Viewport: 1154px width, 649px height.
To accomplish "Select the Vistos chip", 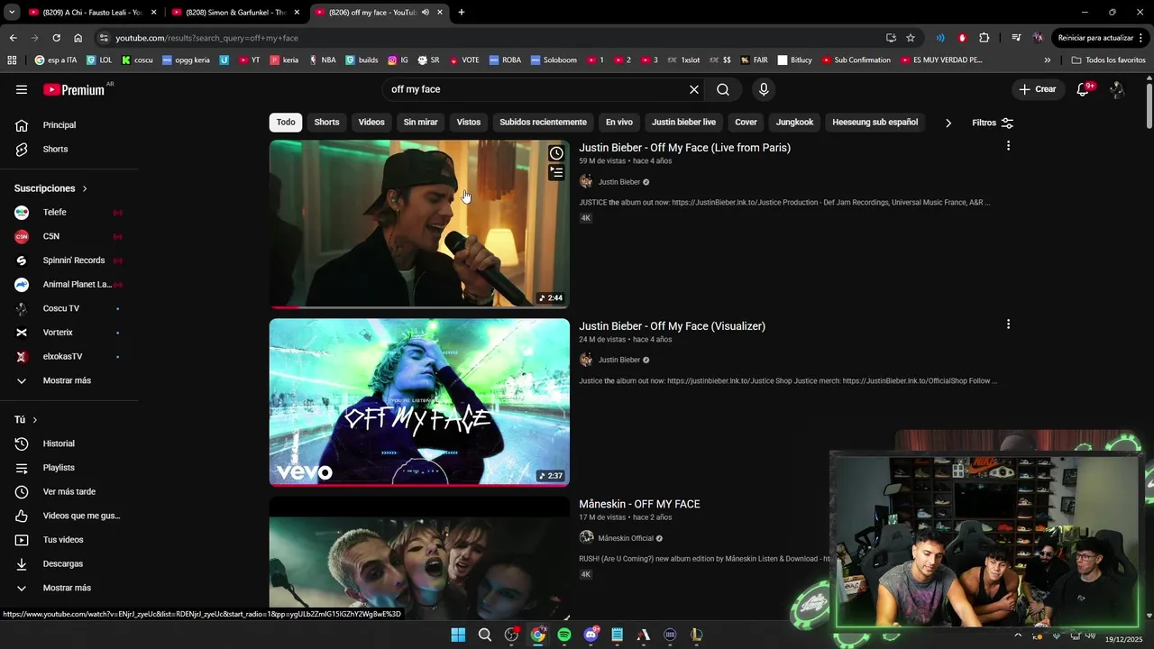I will (x=469, y=122).
